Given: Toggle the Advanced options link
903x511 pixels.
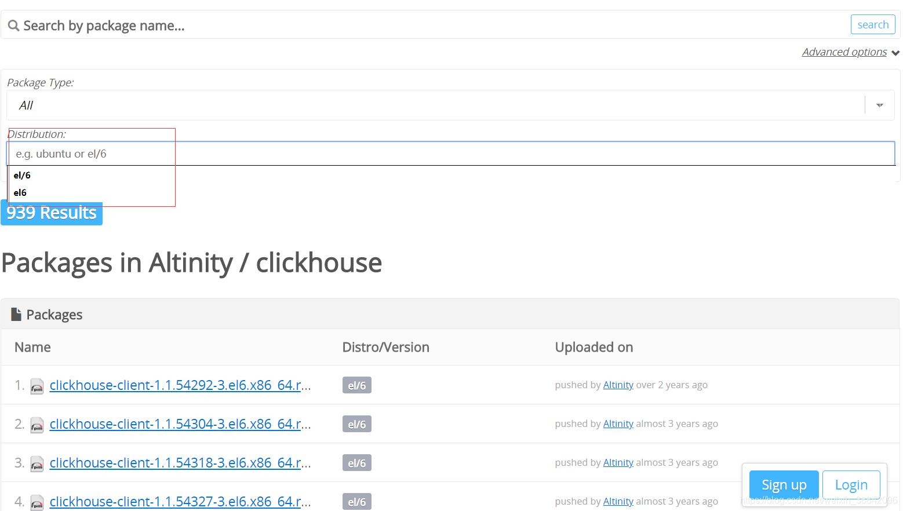Looking at the screenshot, I should pos(844,52).
